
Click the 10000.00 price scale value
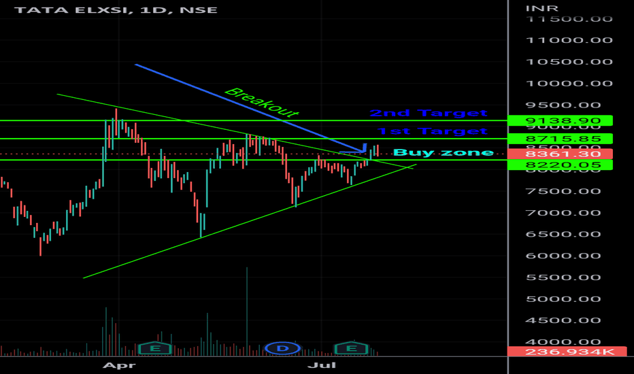pos(569,83)
